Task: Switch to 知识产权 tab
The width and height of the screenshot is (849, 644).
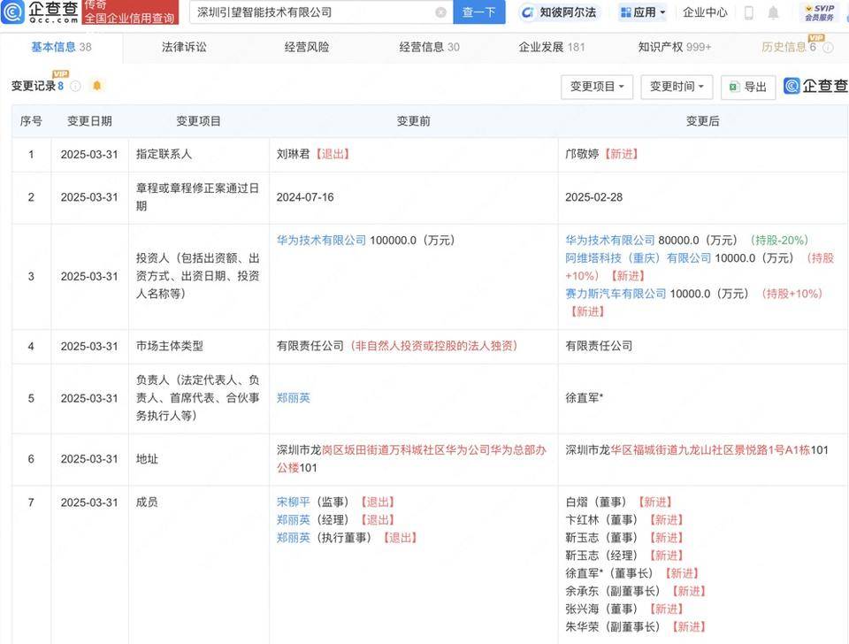Action: 675,47
